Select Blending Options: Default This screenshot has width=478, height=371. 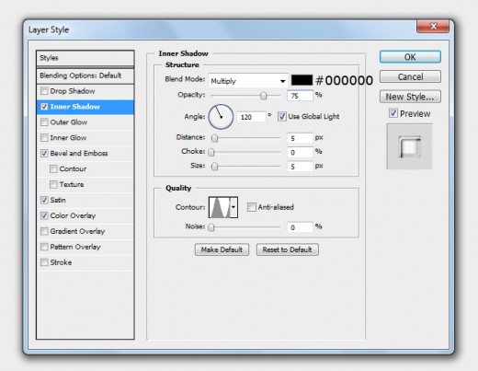85,75
